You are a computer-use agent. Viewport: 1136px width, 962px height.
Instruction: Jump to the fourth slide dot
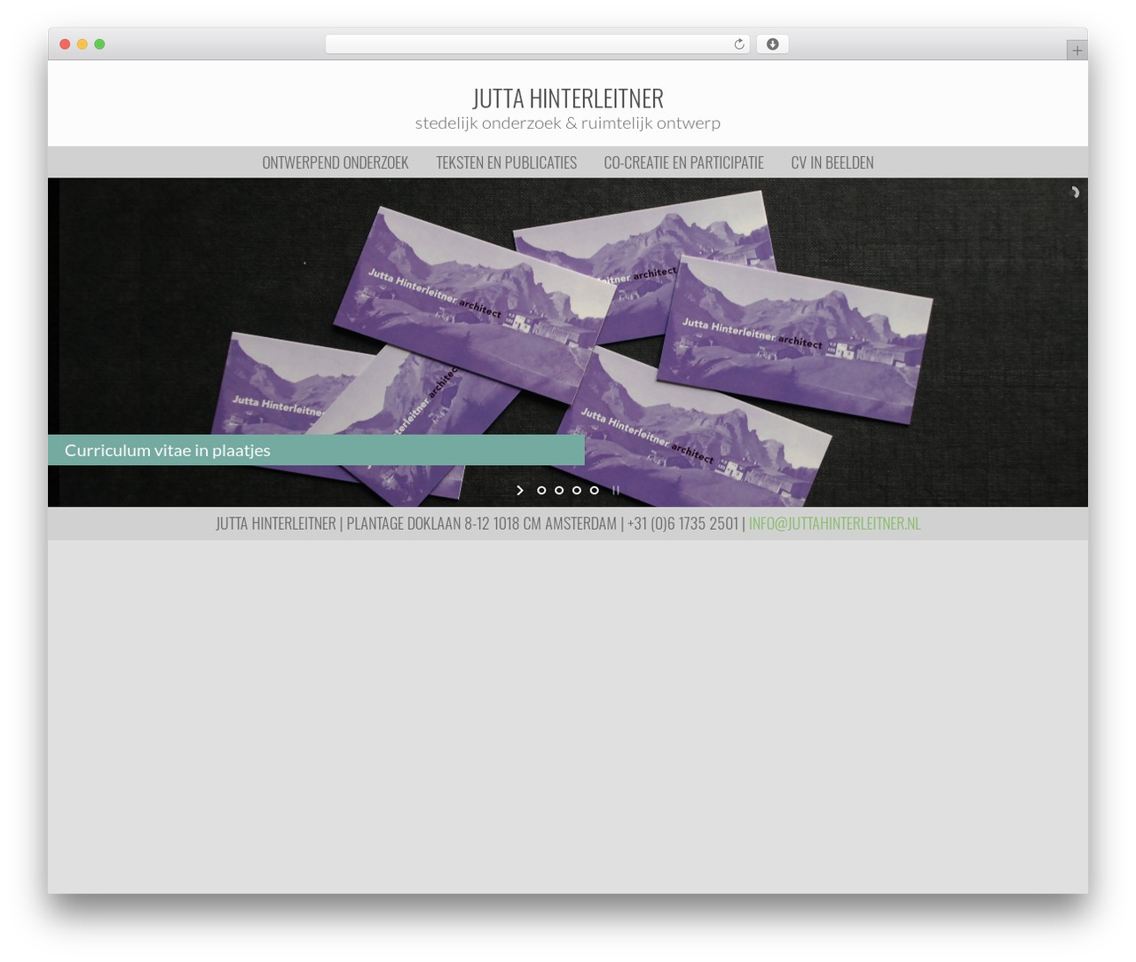click(595, 490)
